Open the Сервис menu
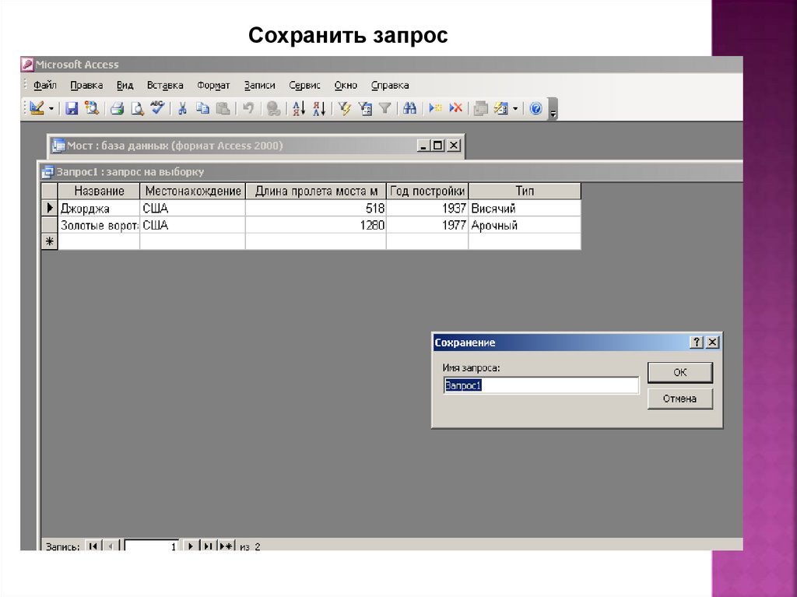 point(304,86)
